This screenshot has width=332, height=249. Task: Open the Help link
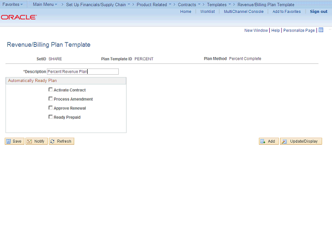pos(275,30)
